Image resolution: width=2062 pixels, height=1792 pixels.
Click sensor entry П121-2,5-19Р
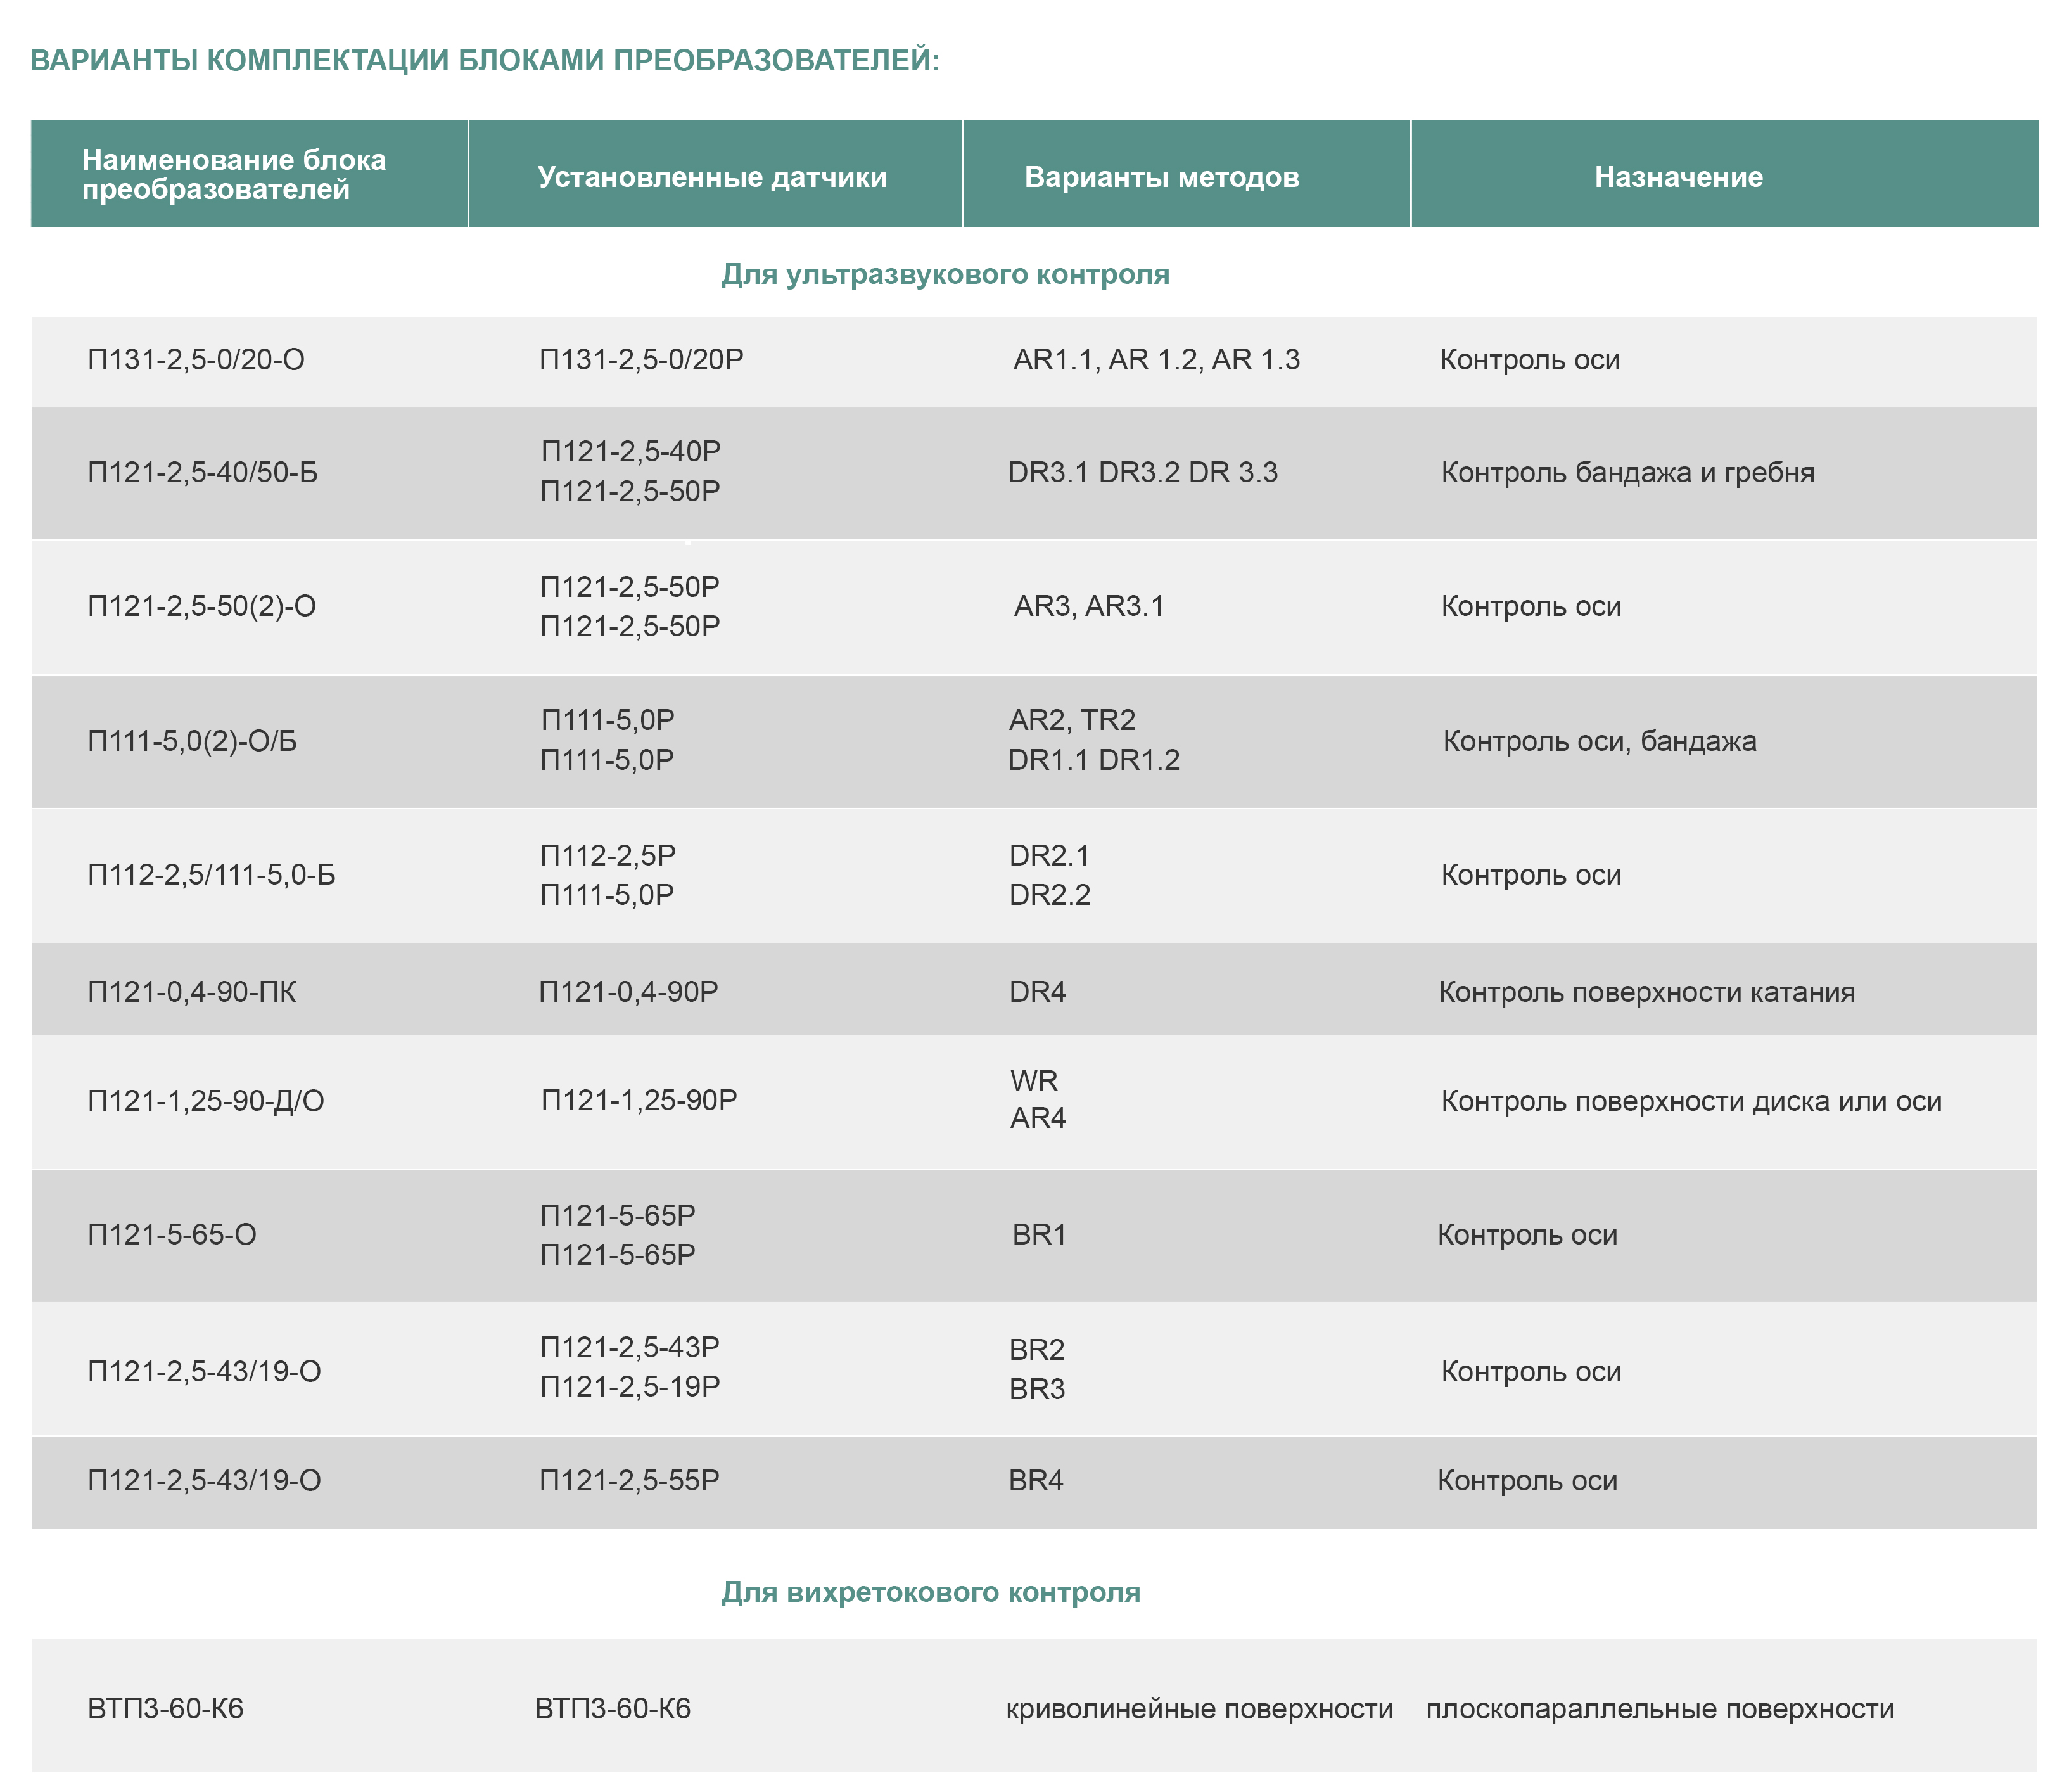630,1387
